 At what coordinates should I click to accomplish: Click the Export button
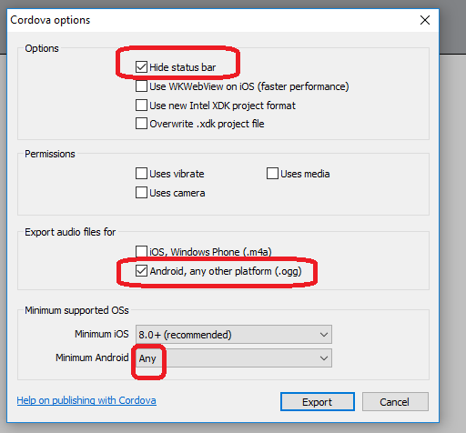pos(318,402)
